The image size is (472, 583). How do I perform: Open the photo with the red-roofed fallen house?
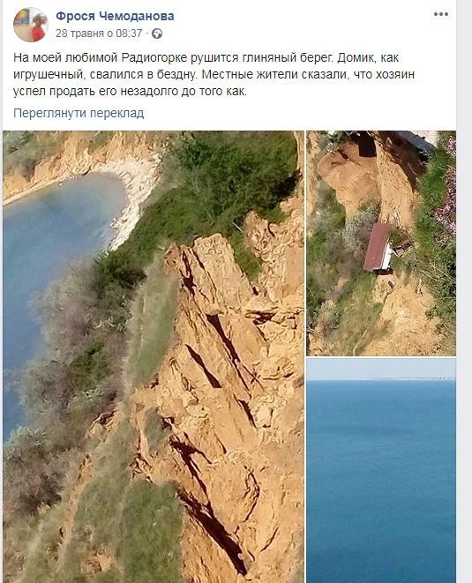point(381,243)
